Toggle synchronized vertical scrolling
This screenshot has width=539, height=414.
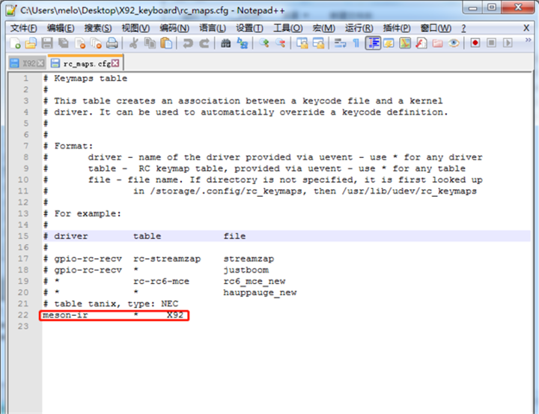pos(302,43)
